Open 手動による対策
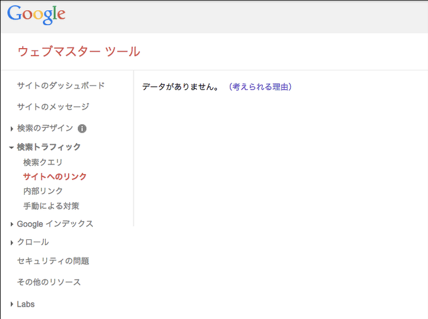This screenshot has height=319, width=428. pos(52,206)
